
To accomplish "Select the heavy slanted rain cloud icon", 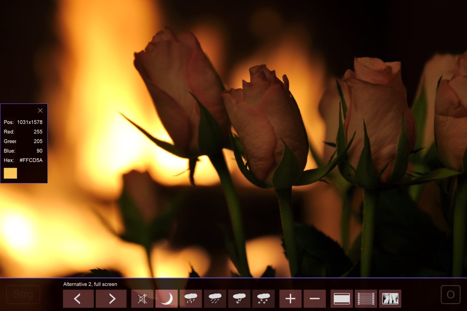I will click(x=215, y=299).
